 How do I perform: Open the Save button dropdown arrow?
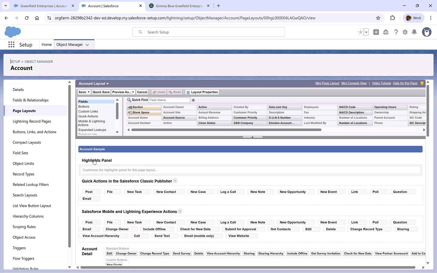coord(88,92)
